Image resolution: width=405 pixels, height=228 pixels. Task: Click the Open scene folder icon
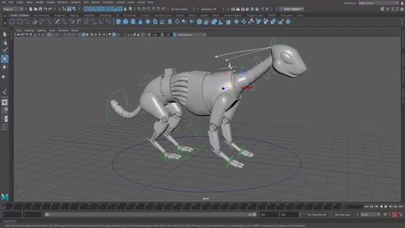35,9
